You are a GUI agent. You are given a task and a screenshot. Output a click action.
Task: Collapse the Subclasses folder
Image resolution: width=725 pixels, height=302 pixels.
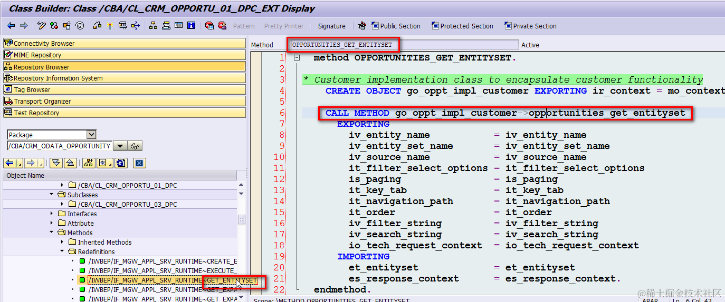52,195
